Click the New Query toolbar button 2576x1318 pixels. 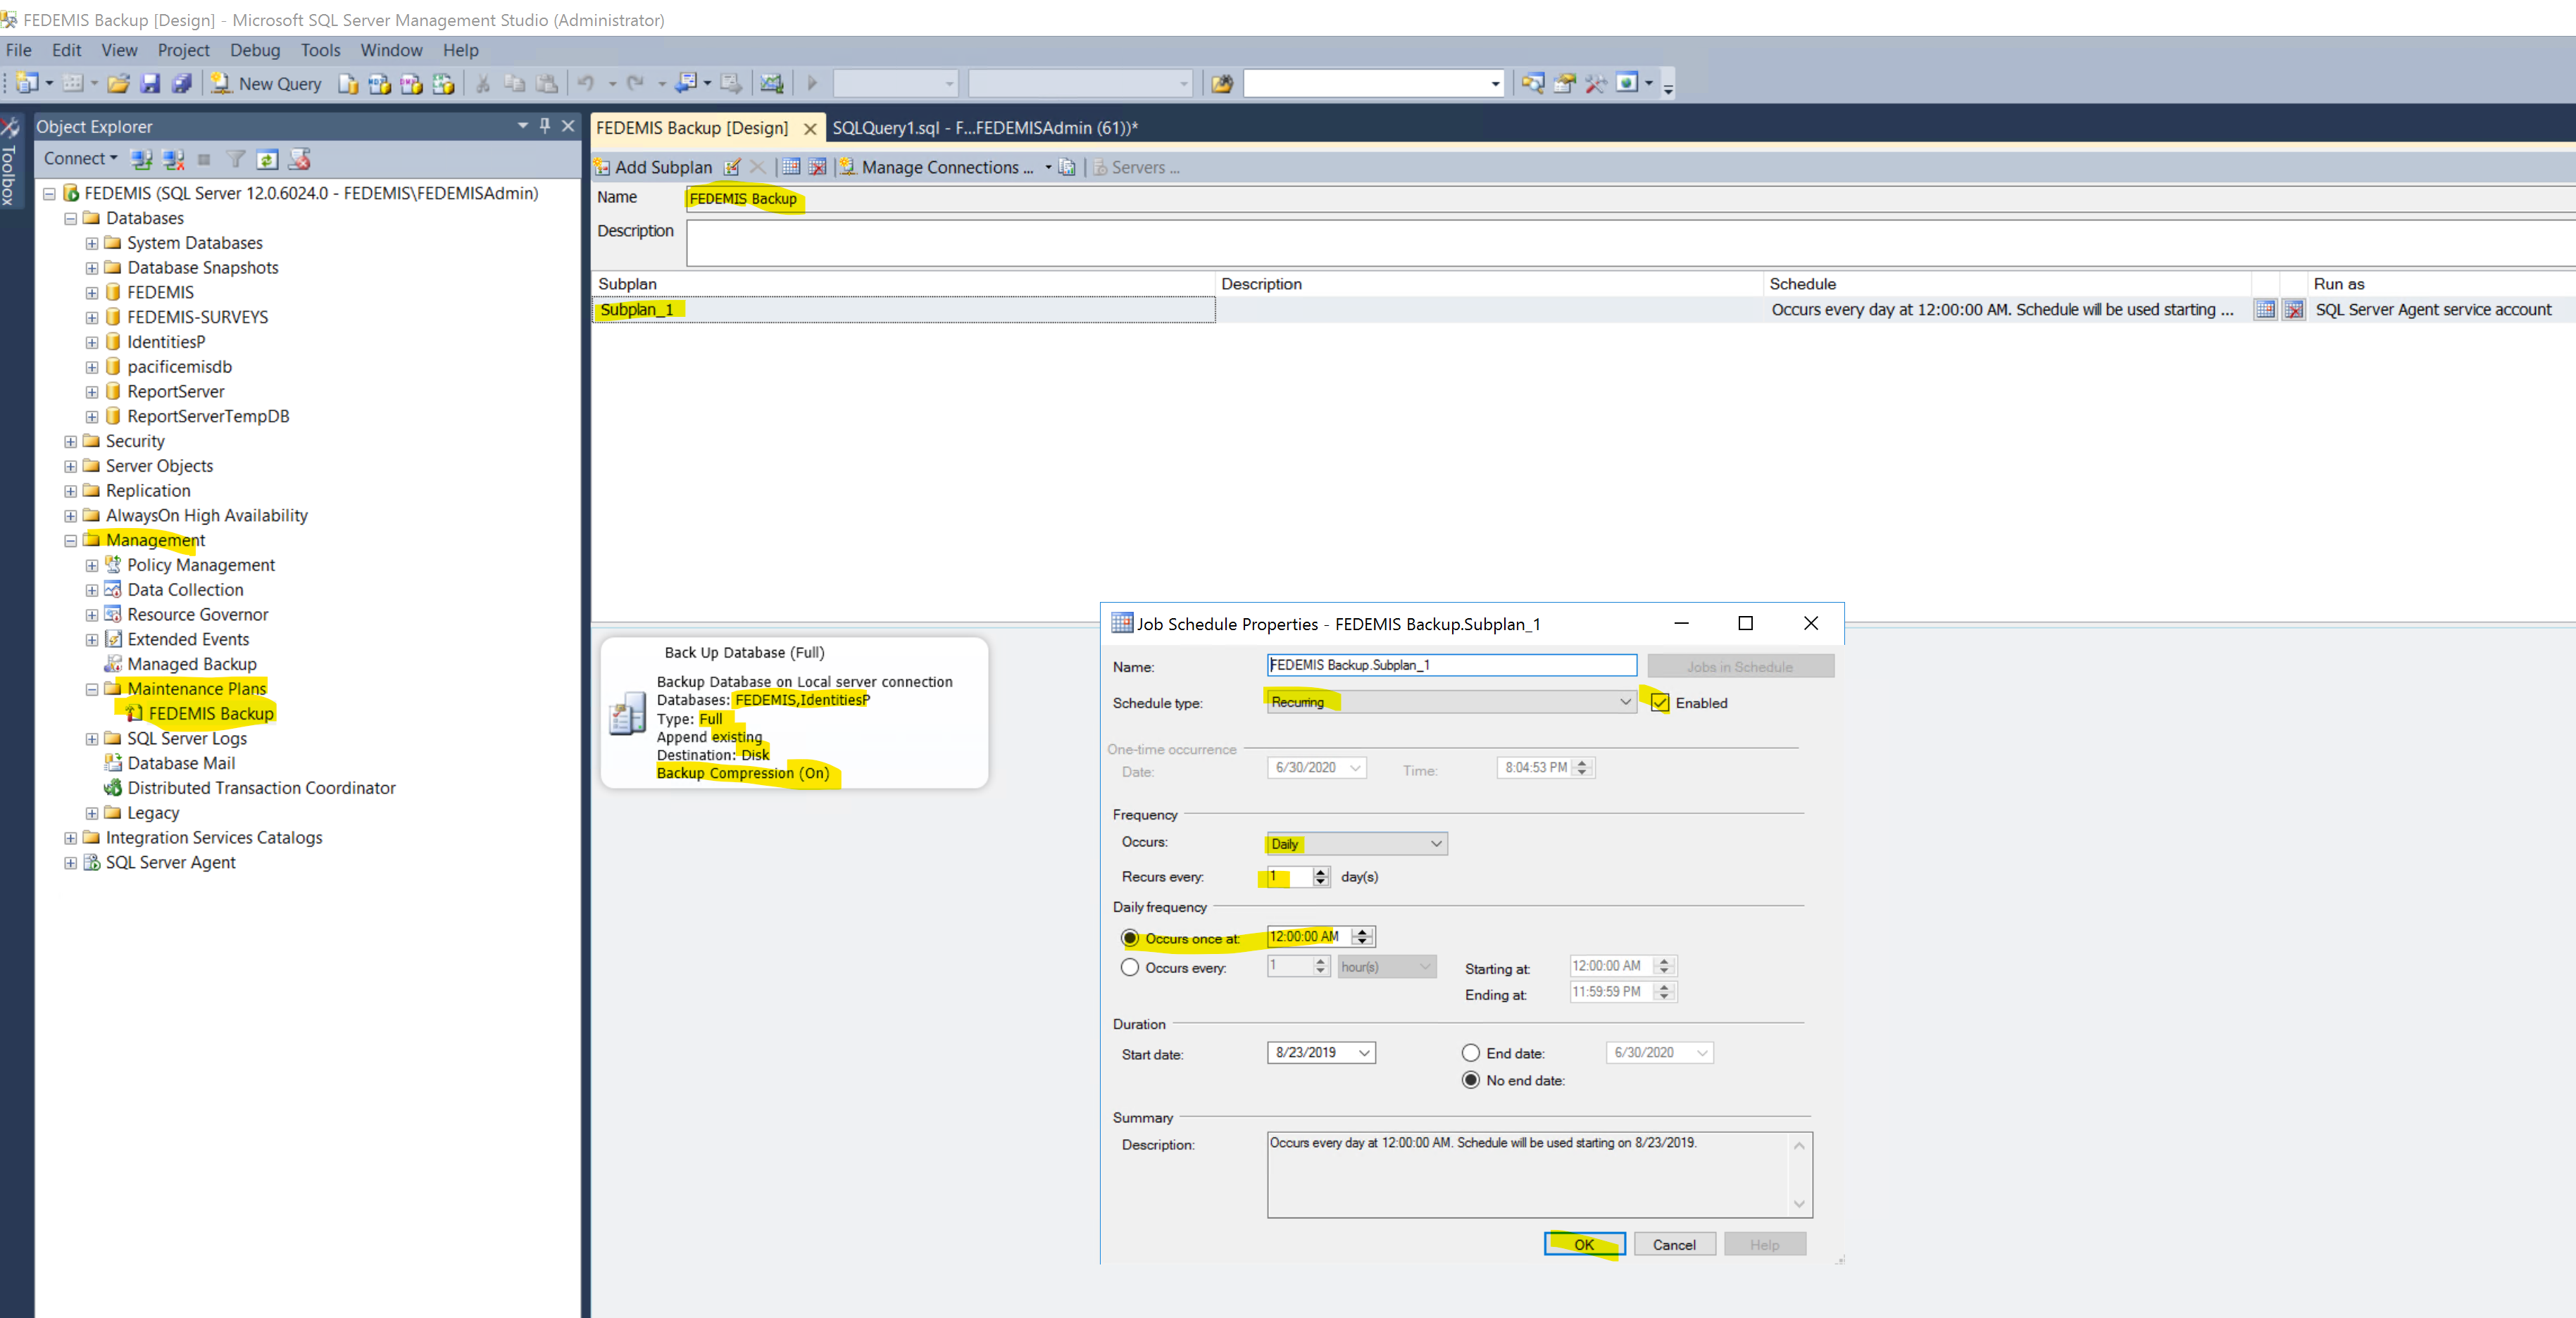266,84
